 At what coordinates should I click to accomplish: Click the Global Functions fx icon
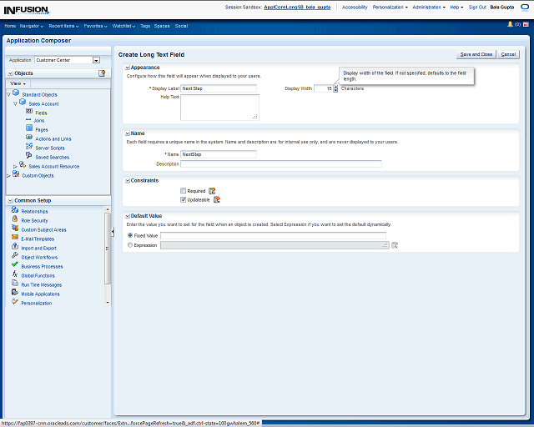point(15,275)
